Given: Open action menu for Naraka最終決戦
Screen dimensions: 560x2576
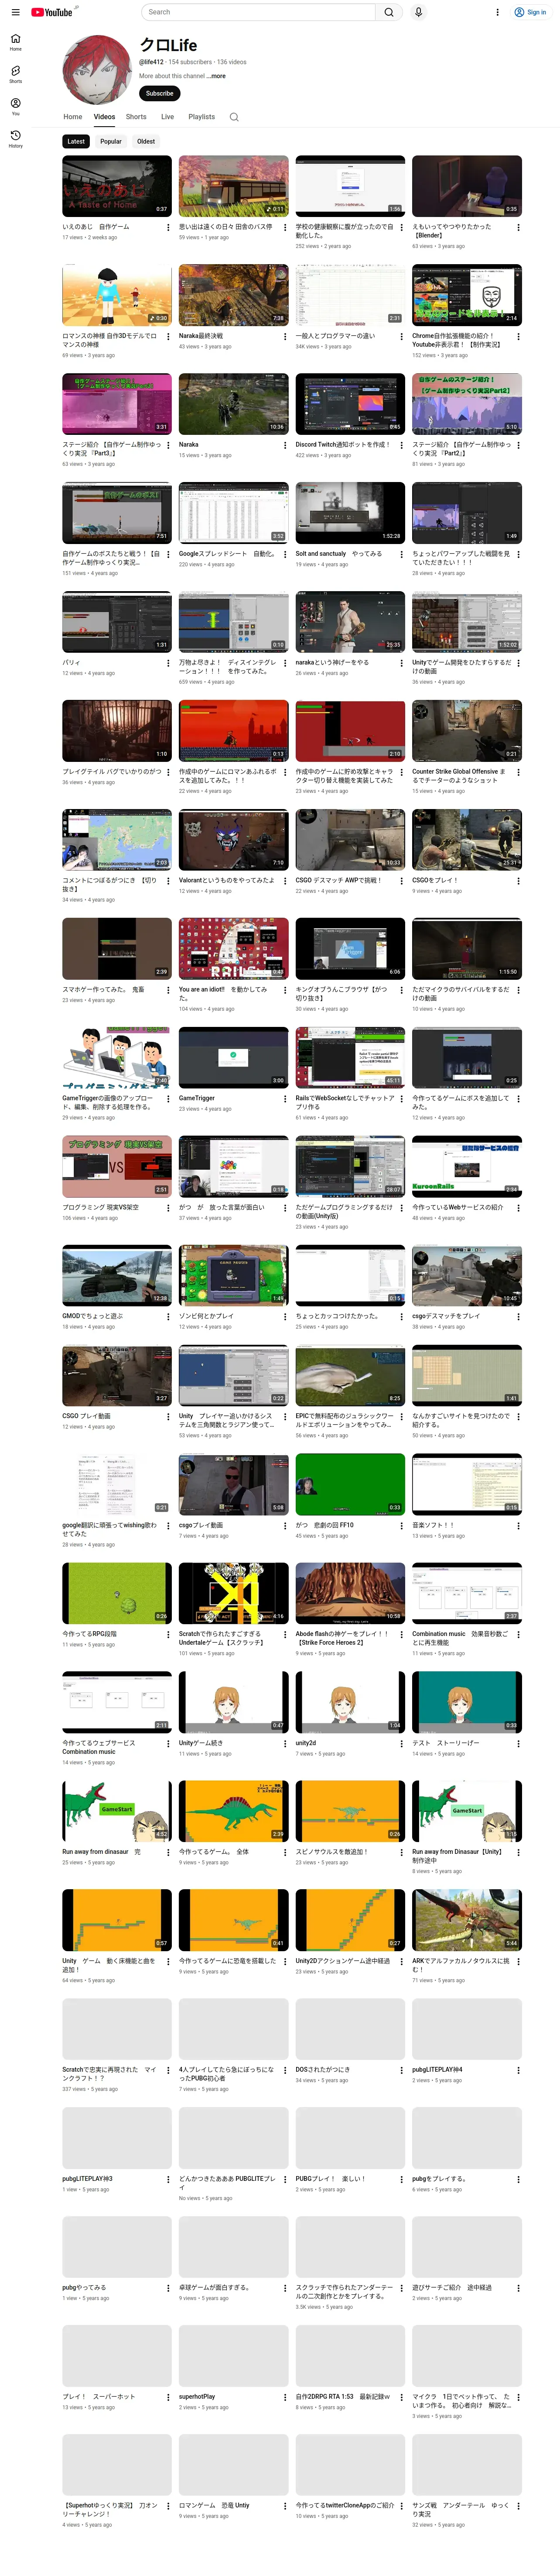Looking at the screenshot, I should tap(284, 337).
